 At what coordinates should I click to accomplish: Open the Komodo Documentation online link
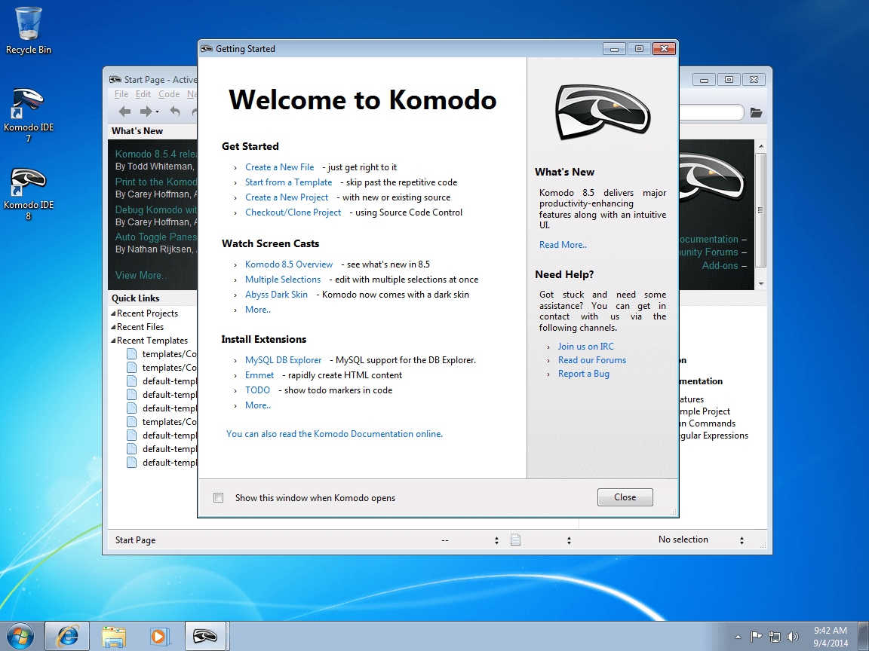click(334, 434)
